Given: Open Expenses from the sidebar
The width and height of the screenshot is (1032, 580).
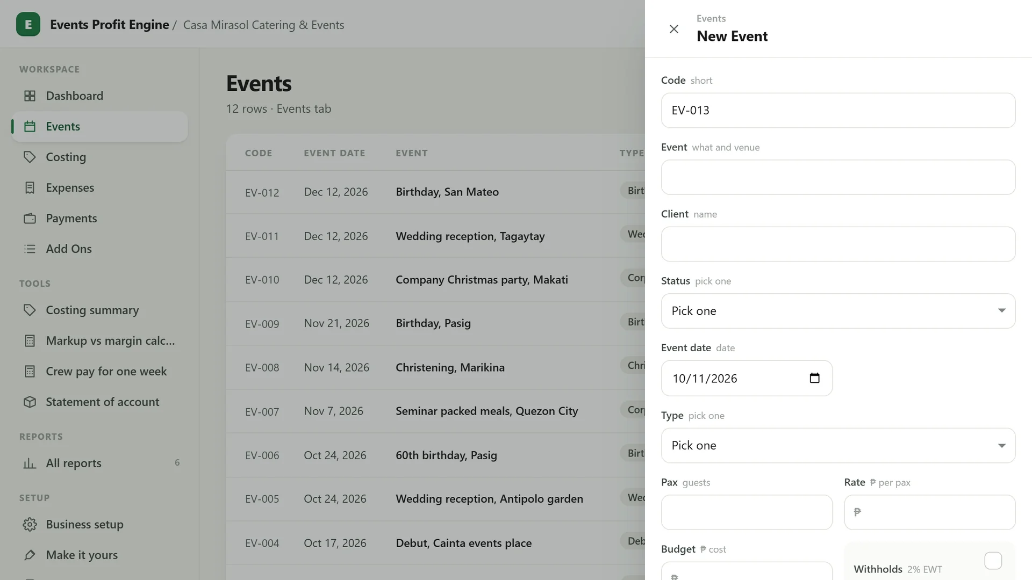Looking at the screenshot, I should [x=99, y=187].
